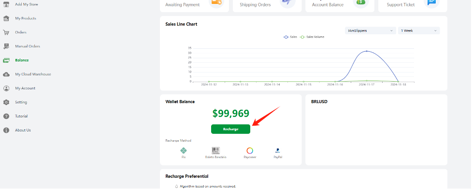Click the 2024-11-12 axis date label
This screenshot has height=189, width=472.
(209, 85)
